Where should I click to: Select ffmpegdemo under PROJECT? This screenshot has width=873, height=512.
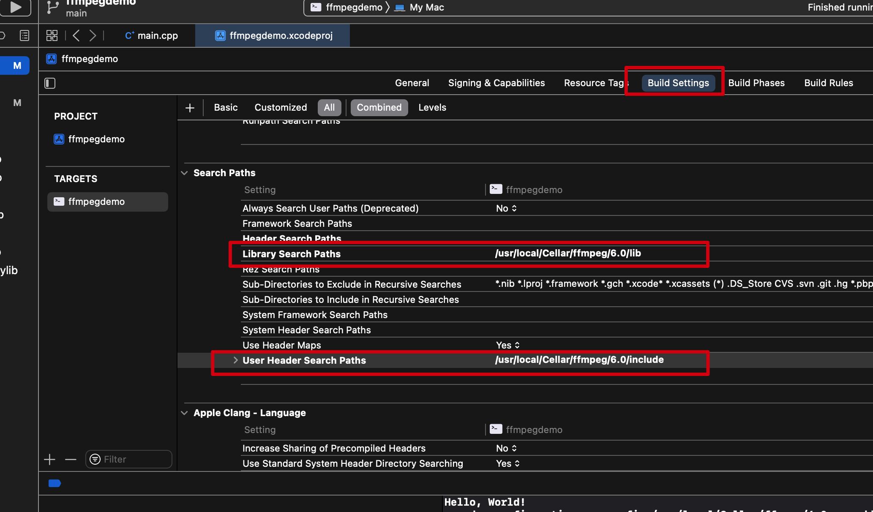96,139
